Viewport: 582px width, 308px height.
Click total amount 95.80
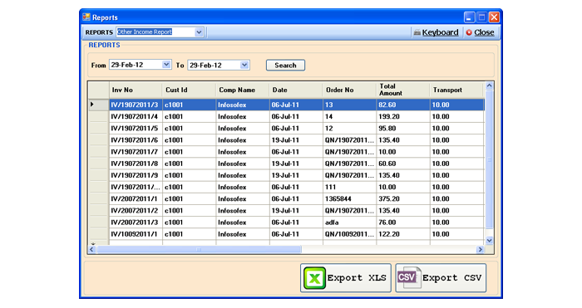click(x=402, y=129)
